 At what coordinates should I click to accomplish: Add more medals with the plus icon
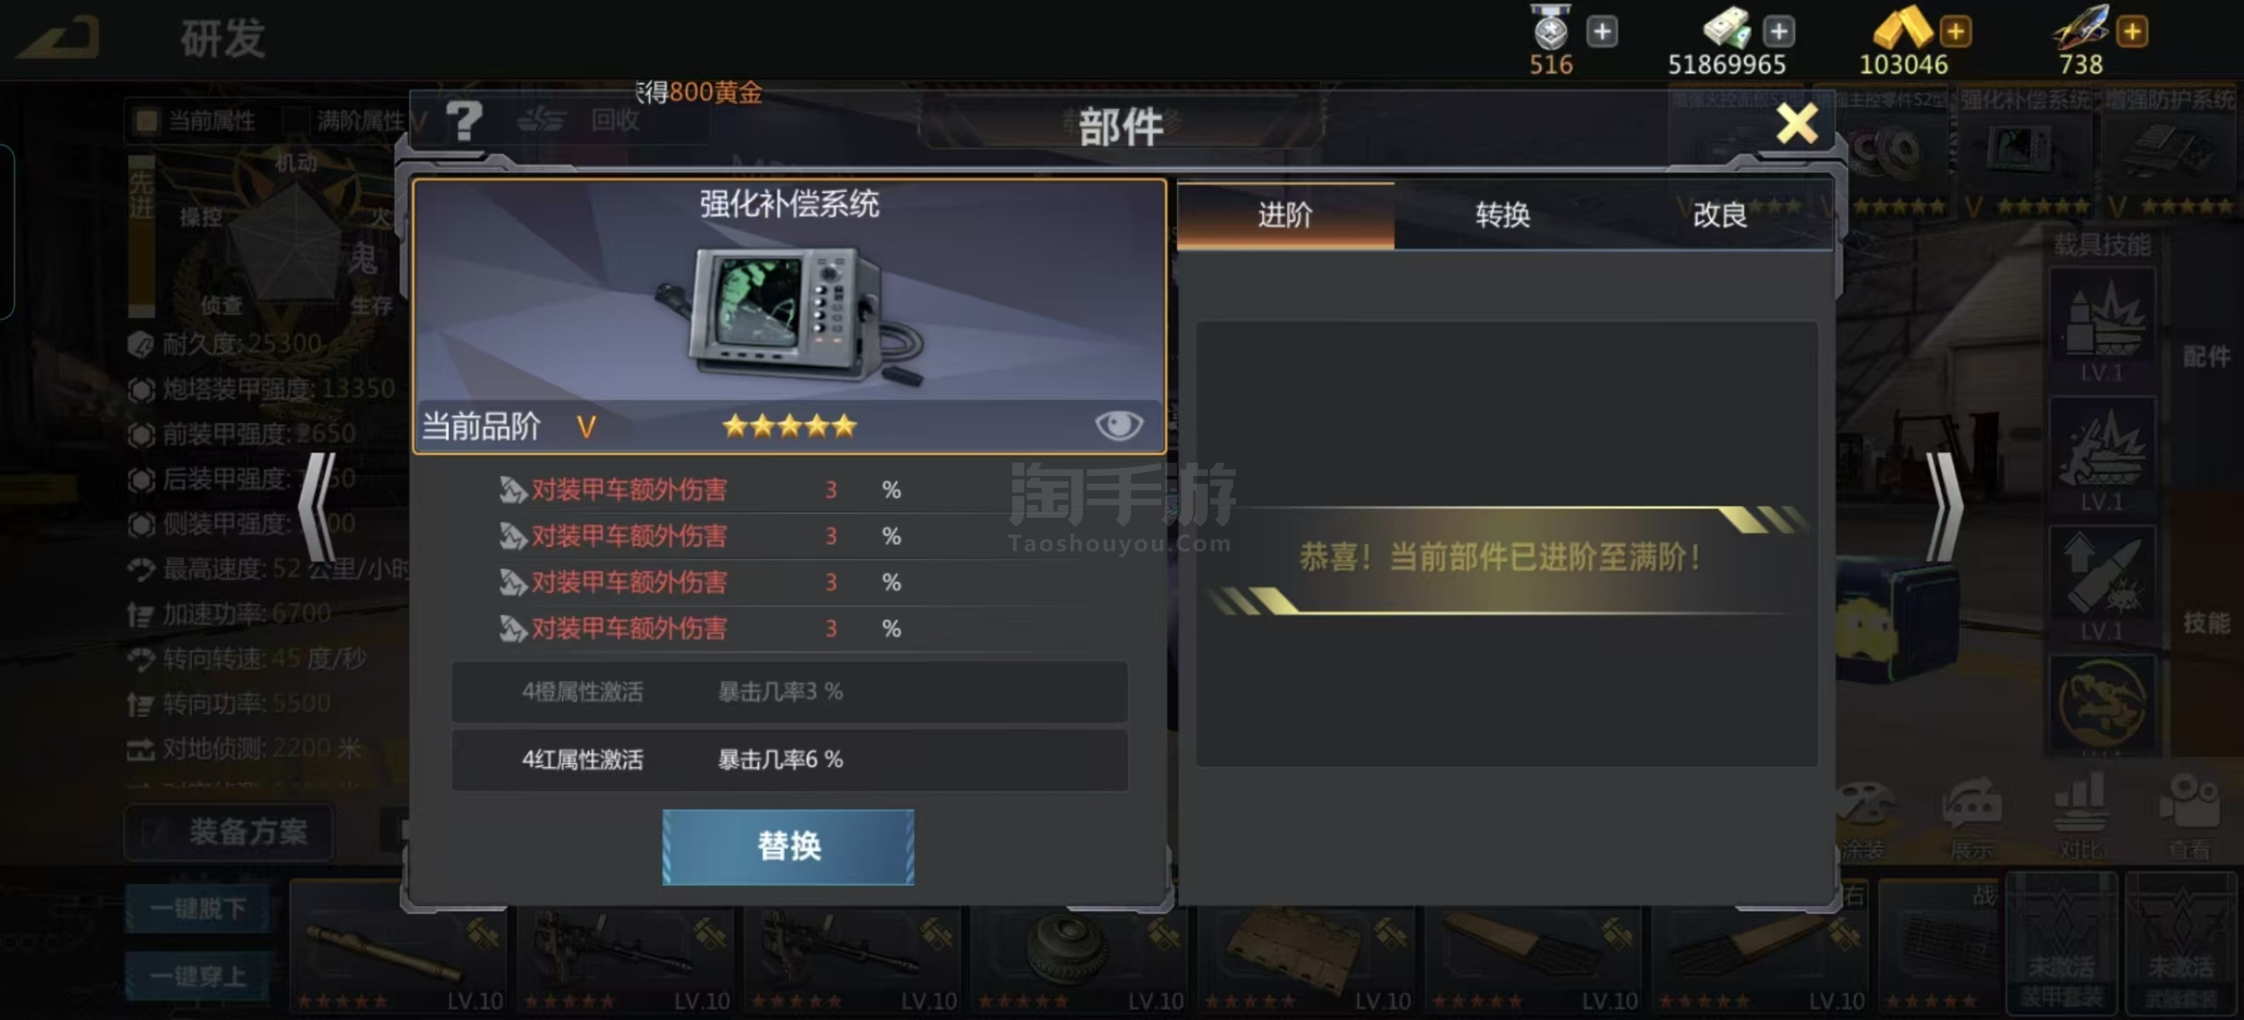click(1601, 32)
